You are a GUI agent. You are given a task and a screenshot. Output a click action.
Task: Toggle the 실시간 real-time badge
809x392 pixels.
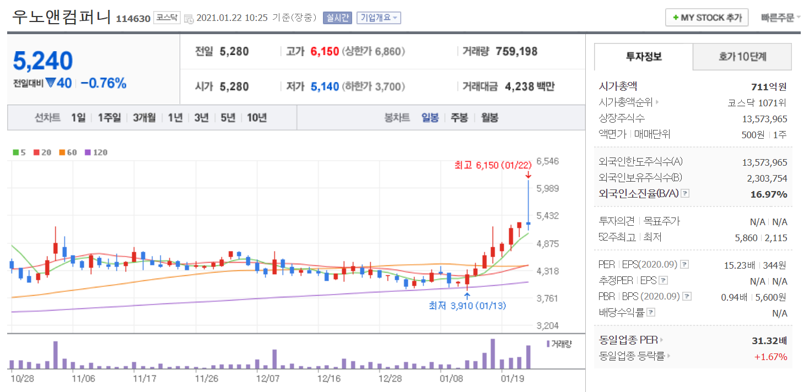point(337,18)
